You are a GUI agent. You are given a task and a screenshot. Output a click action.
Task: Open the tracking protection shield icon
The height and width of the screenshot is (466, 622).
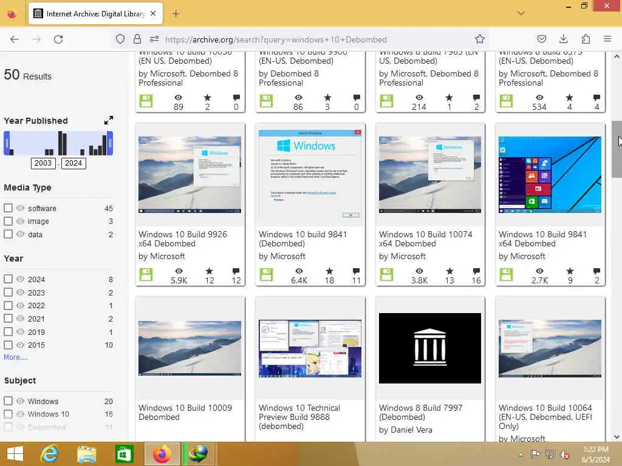point(120,39)
